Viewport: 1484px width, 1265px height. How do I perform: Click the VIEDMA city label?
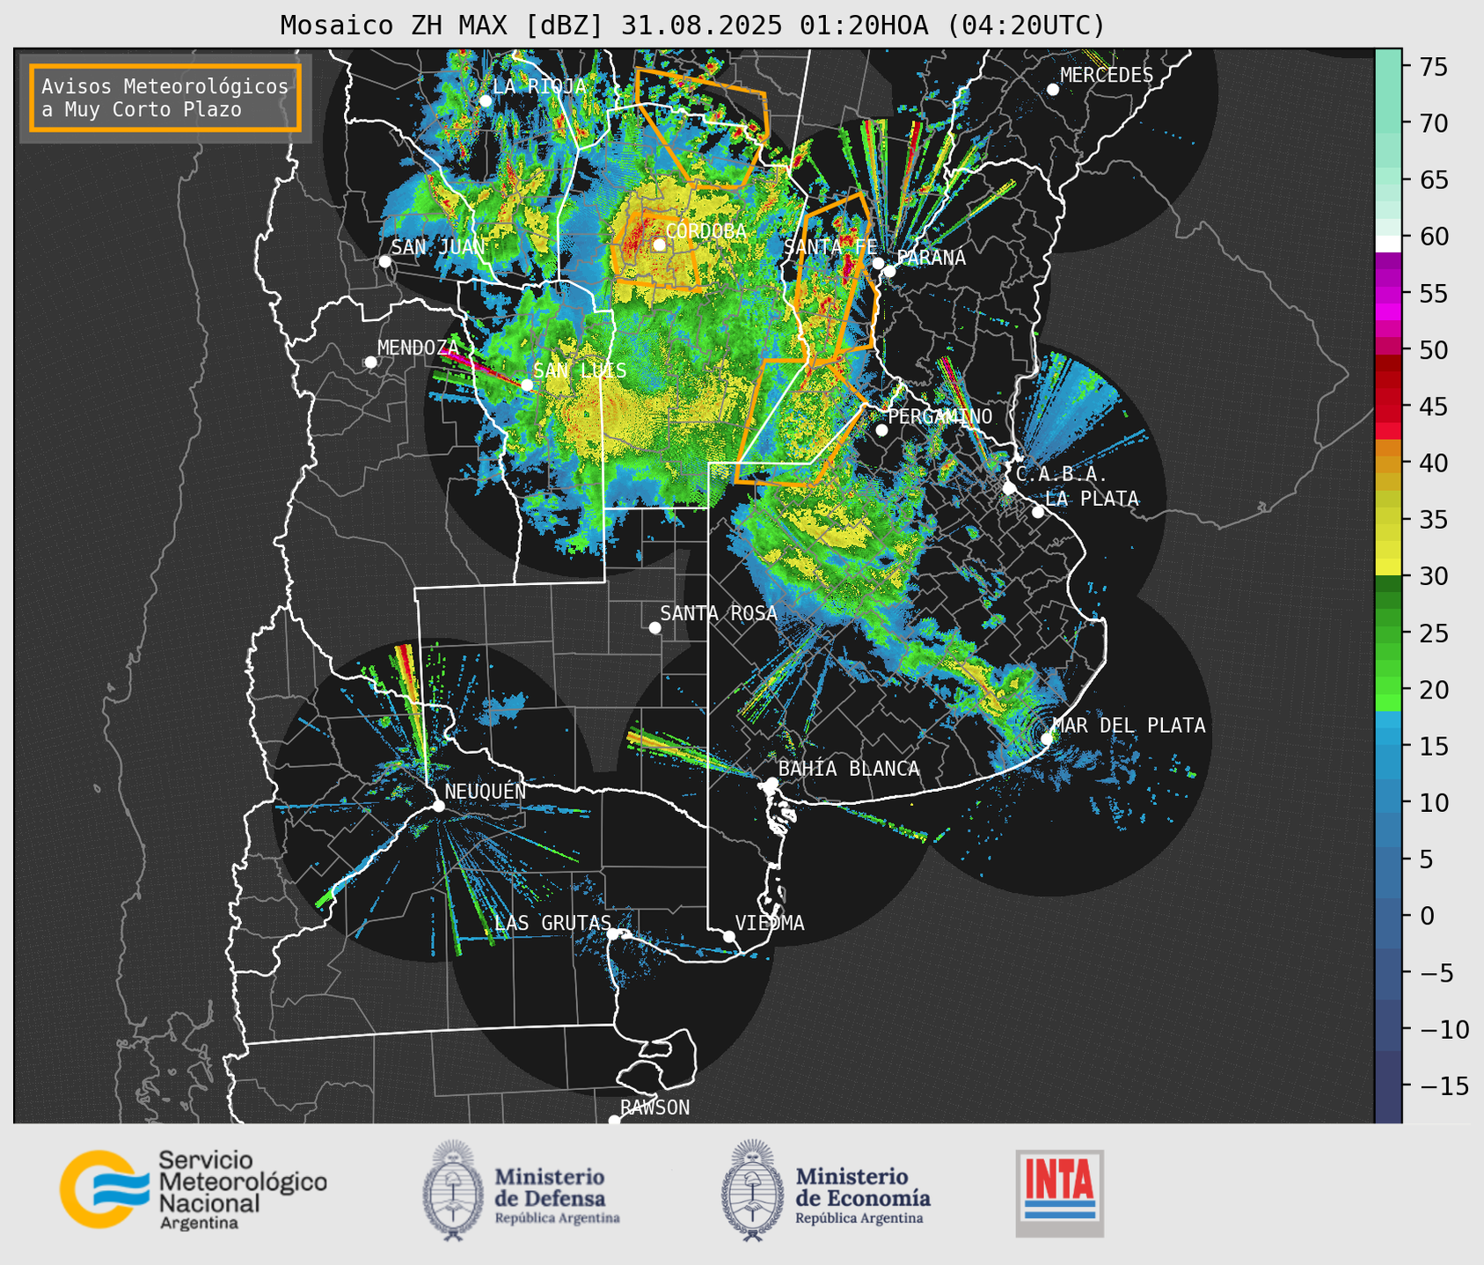[770, 923]
